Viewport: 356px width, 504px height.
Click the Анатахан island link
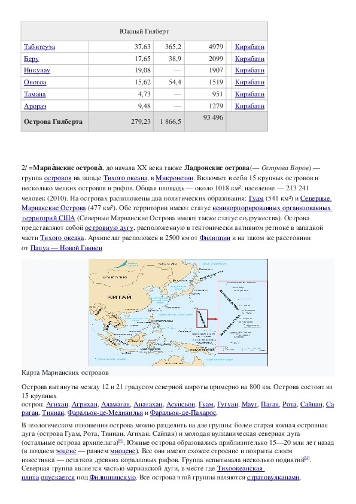(148, 405)
